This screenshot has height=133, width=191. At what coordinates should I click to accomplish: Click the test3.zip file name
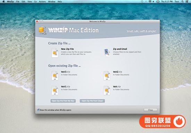(66, 72)
